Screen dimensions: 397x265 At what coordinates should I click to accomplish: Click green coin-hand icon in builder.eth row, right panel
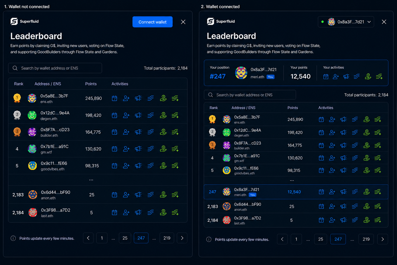pos(367,145)
